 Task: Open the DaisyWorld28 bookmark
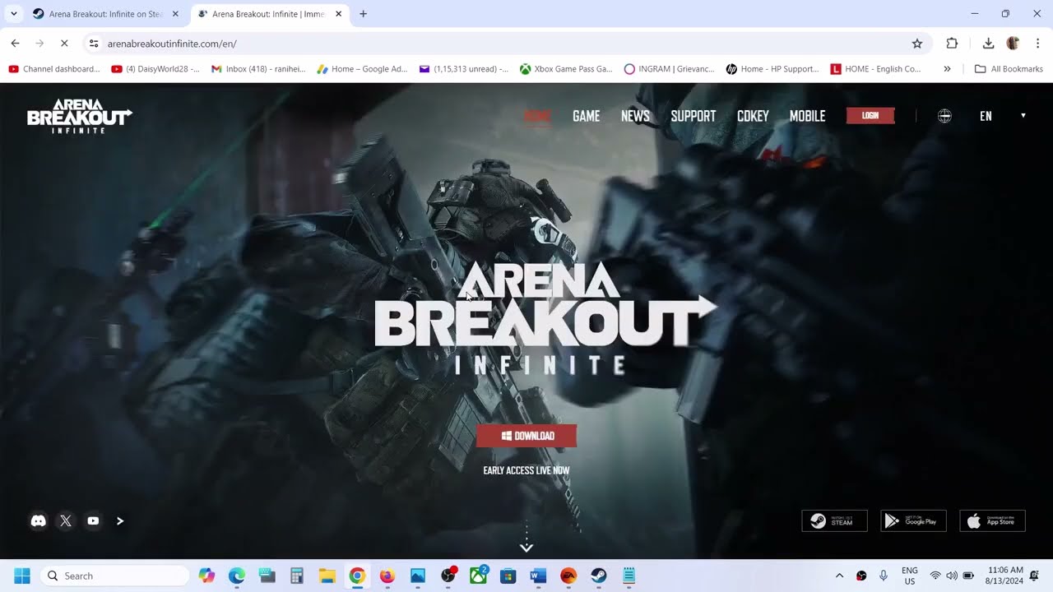click(155, 69)
